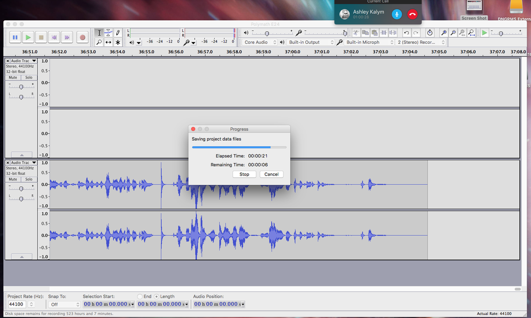
Task: Click the upper track gain slider
Action: [x=21, y=86]
